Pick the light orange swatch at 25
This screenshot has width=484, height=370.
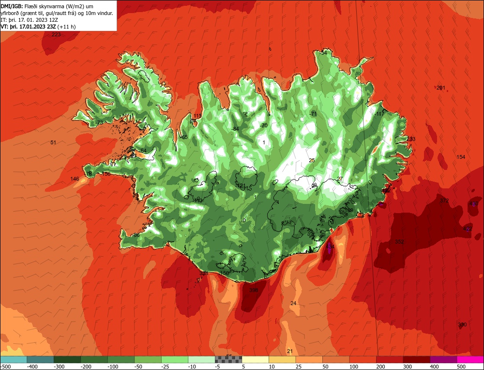point(309,359)
